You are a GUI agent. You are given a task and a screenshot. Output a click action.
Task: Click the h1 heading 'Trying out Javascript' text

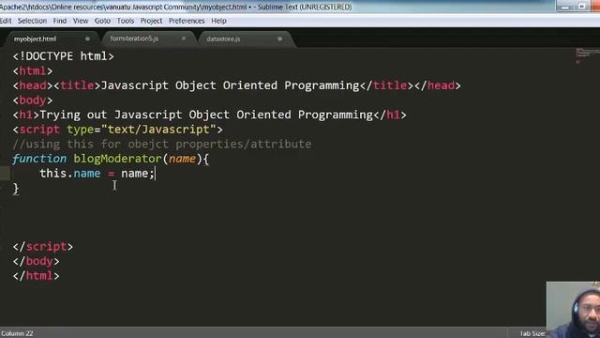111,115
